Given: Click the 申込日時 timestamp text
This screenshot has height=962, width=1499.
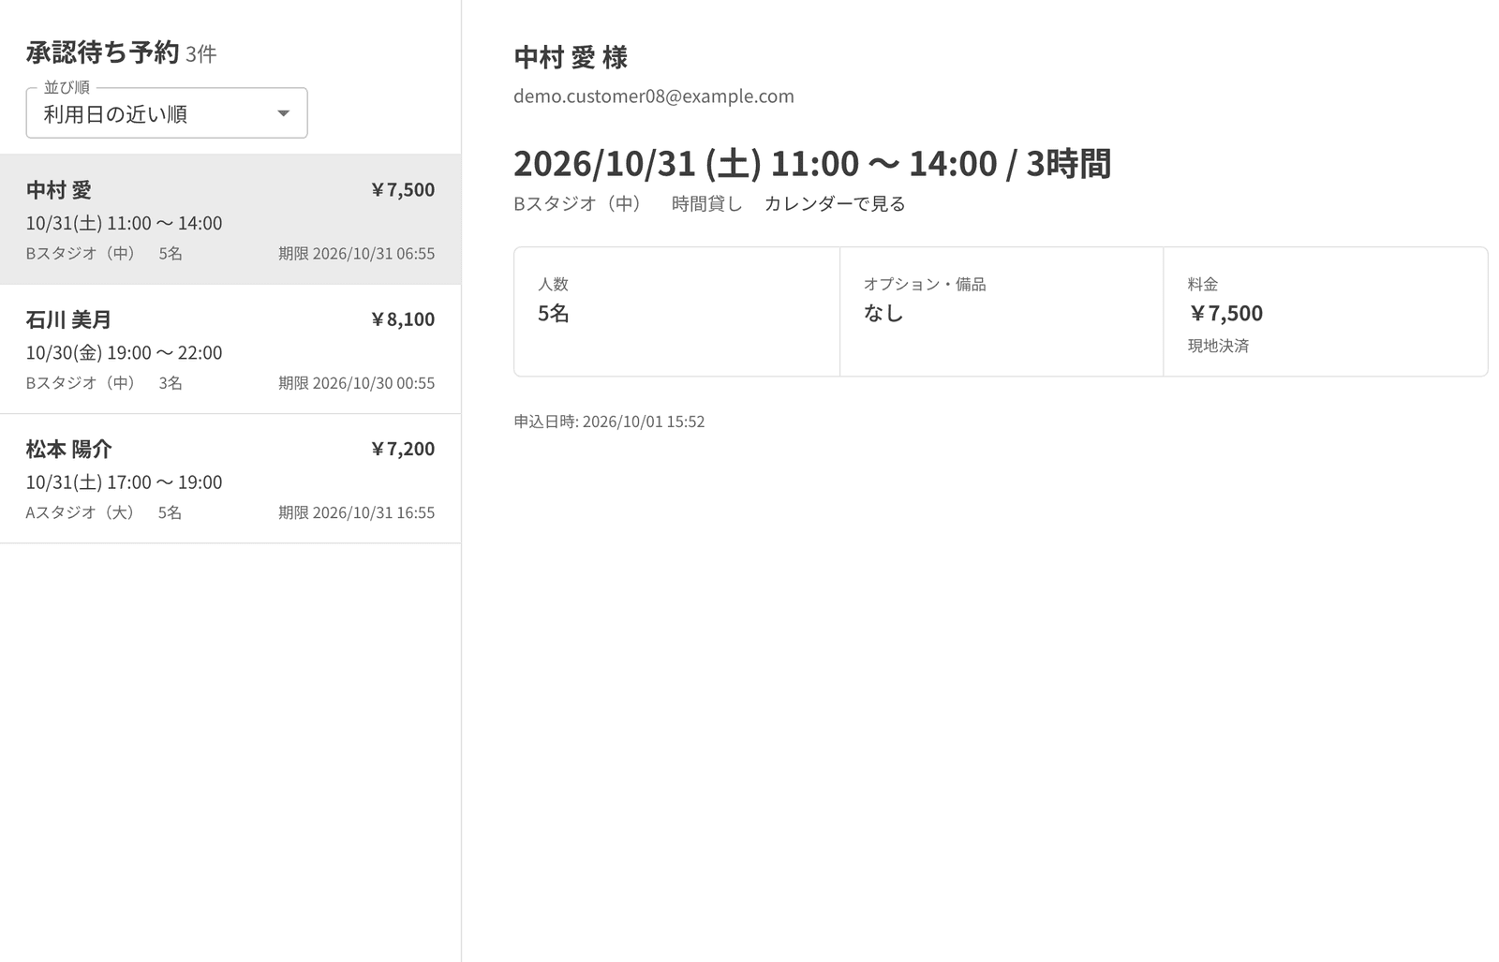Looking at the screenshot, I should pyautogui.click(x=609, y=422).
